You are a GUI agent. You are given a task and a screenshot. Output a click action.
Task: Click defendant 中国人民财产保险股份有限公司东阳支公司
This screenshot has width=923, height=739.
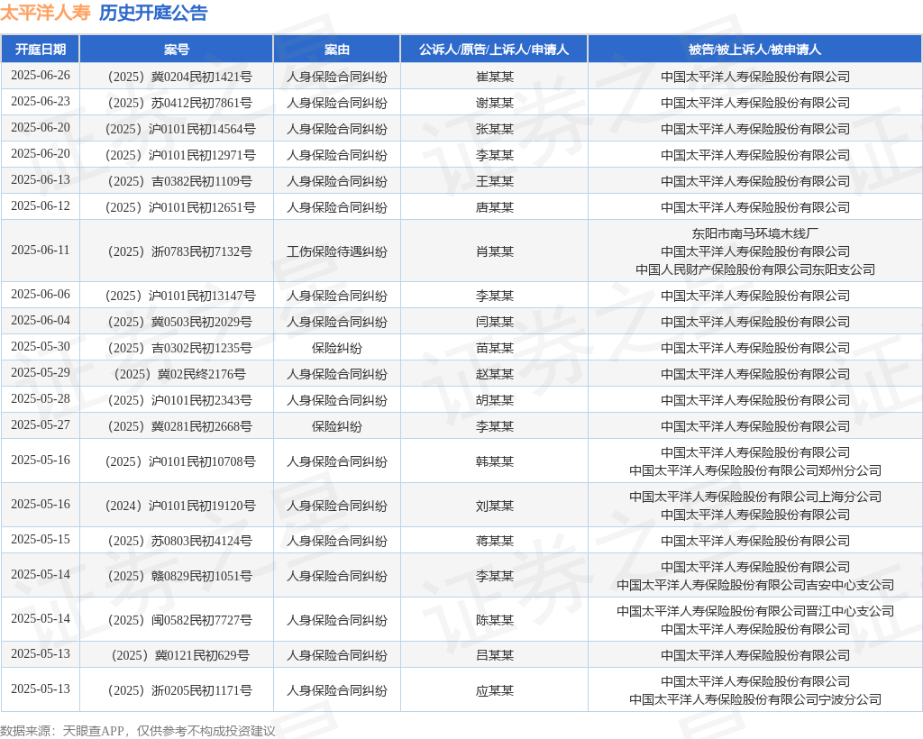coord(755,269)
